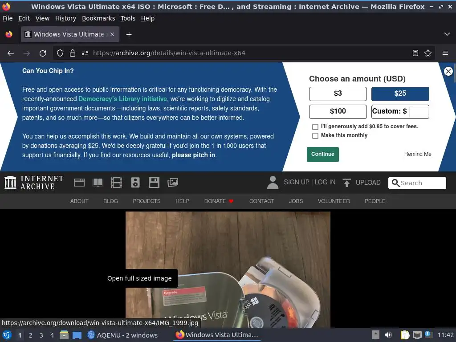
Task: Click the search magnifier icon
Action: 395,183
